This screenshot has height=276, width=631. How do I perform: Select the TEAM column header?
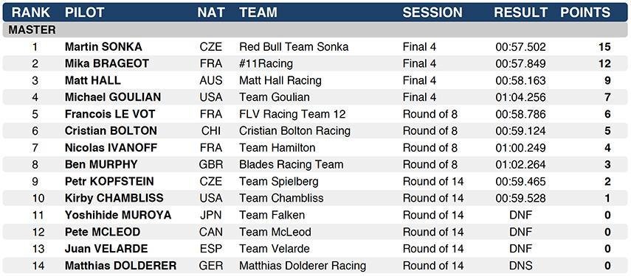pos(258,13)
